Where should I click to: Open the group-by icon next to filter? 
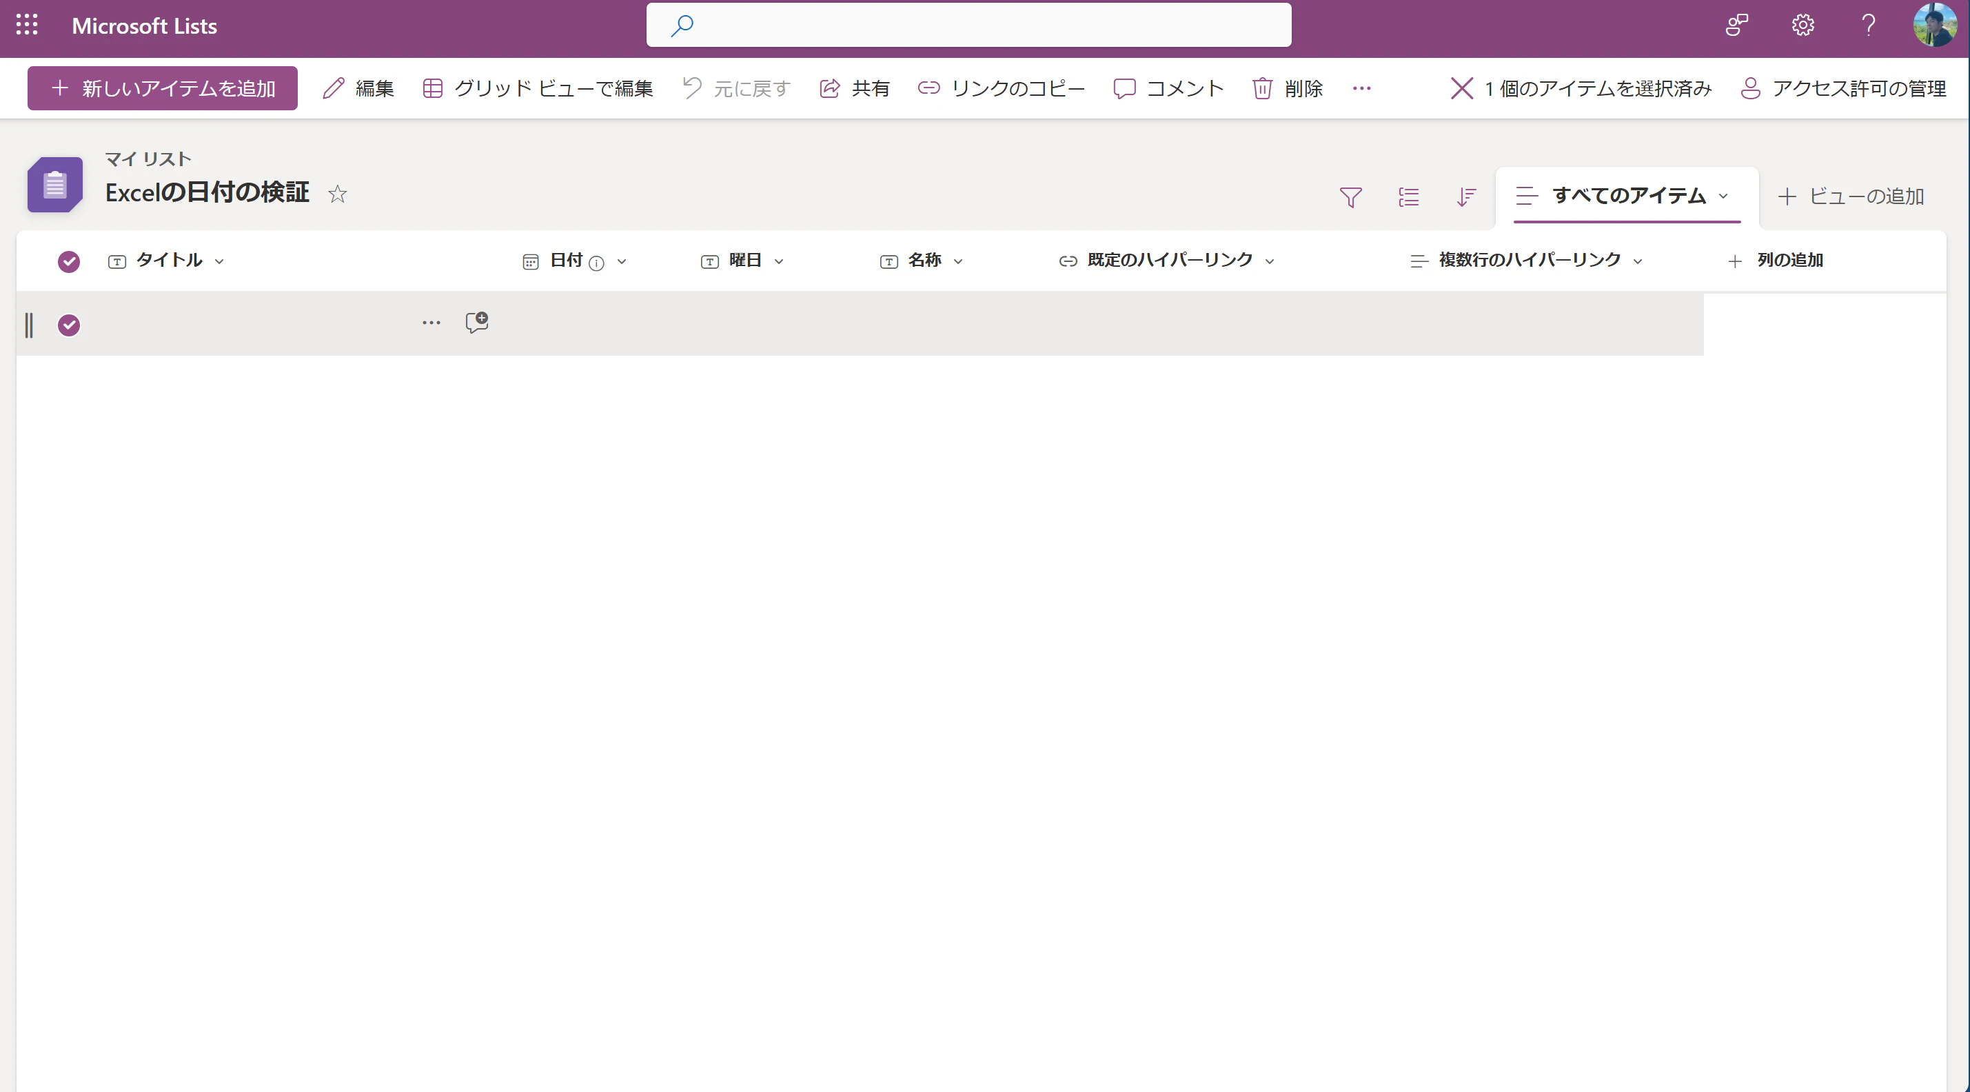coord(1408,196)
